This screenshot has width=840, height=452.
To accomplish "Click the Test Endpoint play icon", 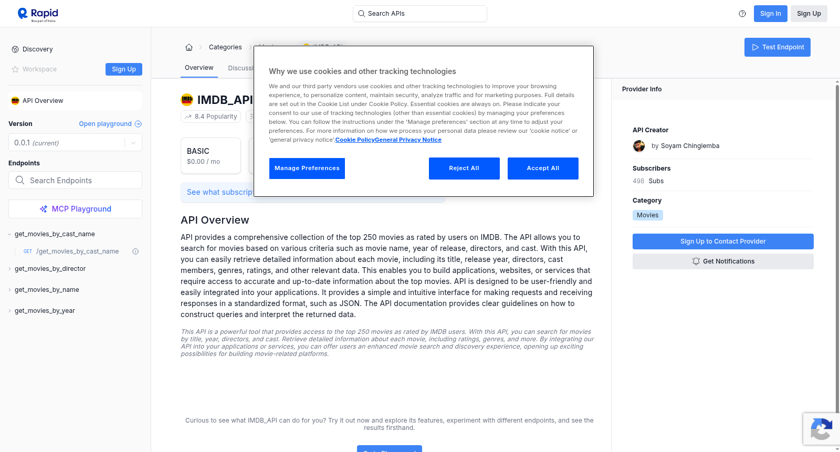I will tap(755, 47).
